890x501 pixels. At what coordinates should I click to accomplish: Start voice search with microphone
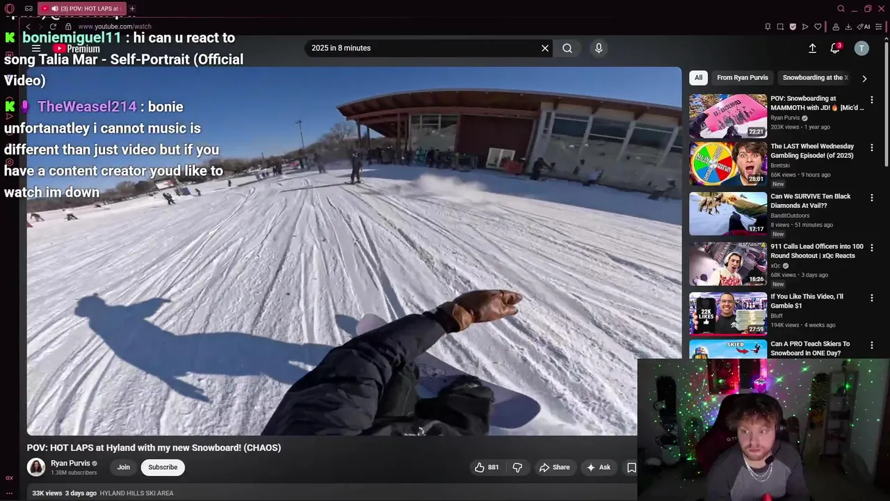pos(599,48)
